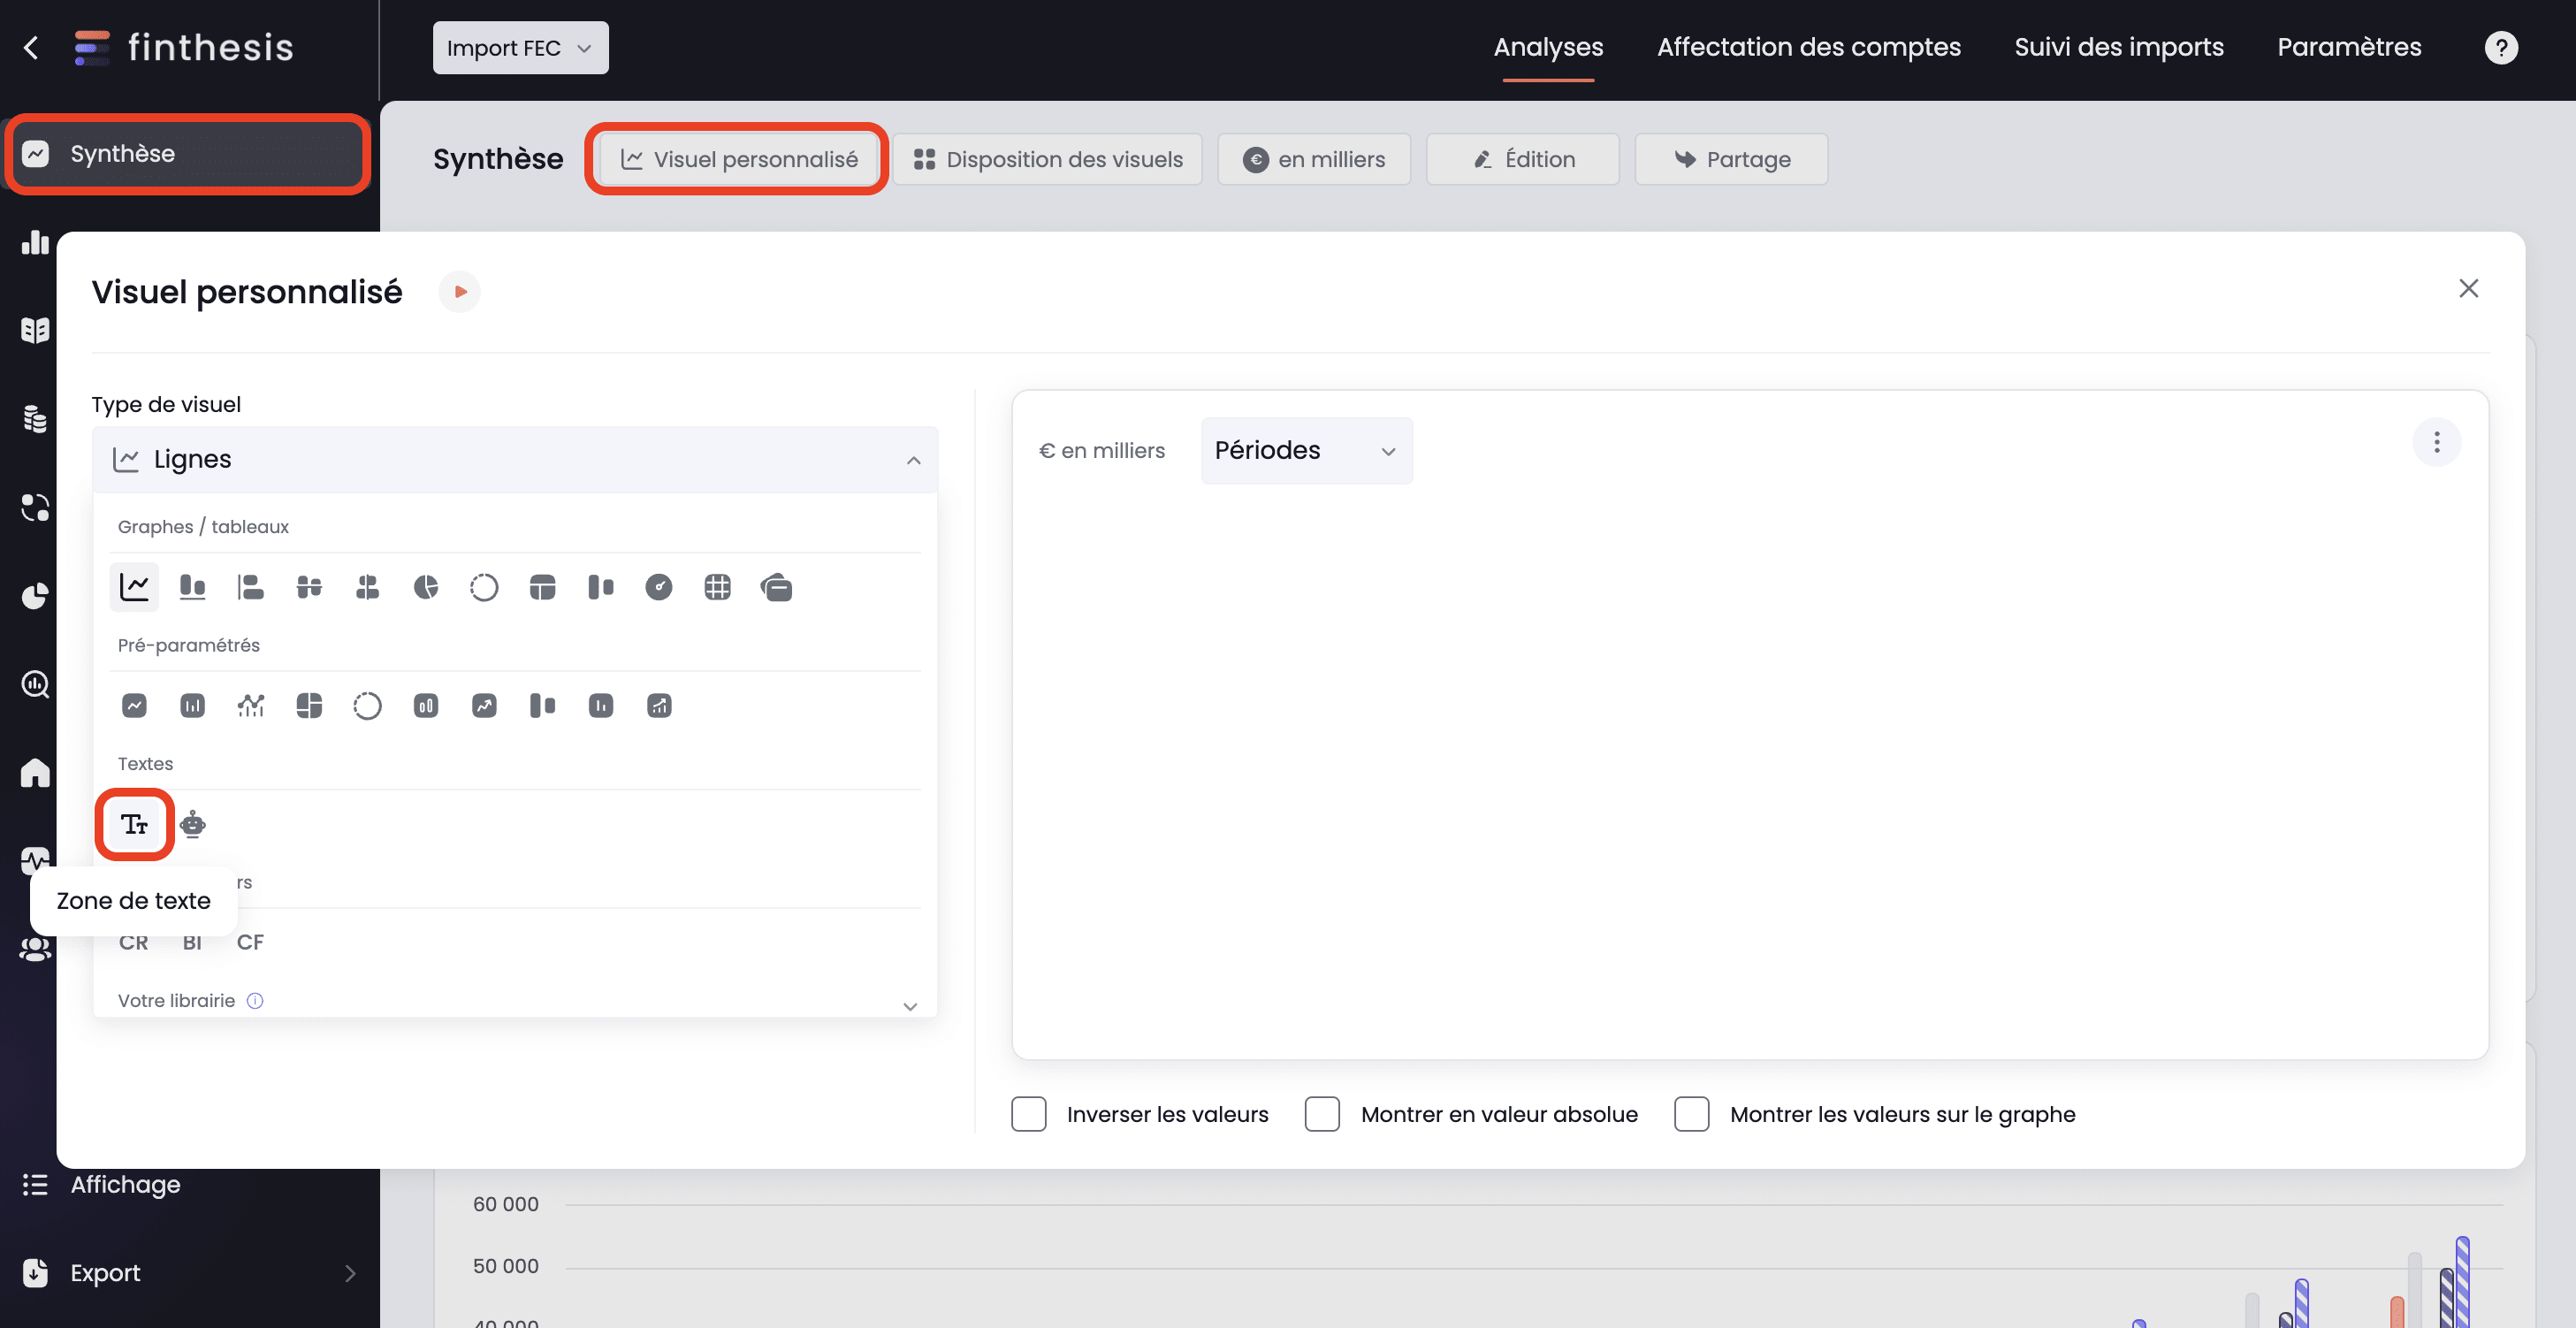Switch to the Analyses tab
The height and width of the screenshot is (1328, 2576).
tap(1548, 47)
